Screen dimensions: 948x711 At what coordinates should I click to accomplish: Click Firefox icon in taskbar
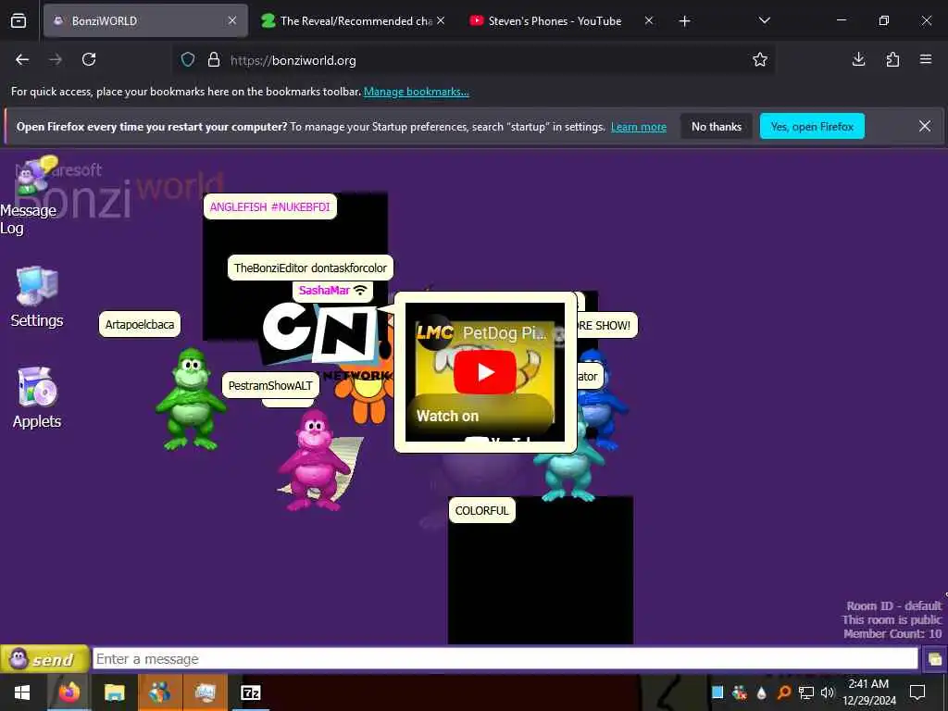point(69,692)
